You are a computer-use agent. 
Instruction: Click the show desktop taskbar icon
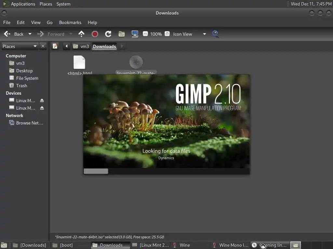point(4,245)
